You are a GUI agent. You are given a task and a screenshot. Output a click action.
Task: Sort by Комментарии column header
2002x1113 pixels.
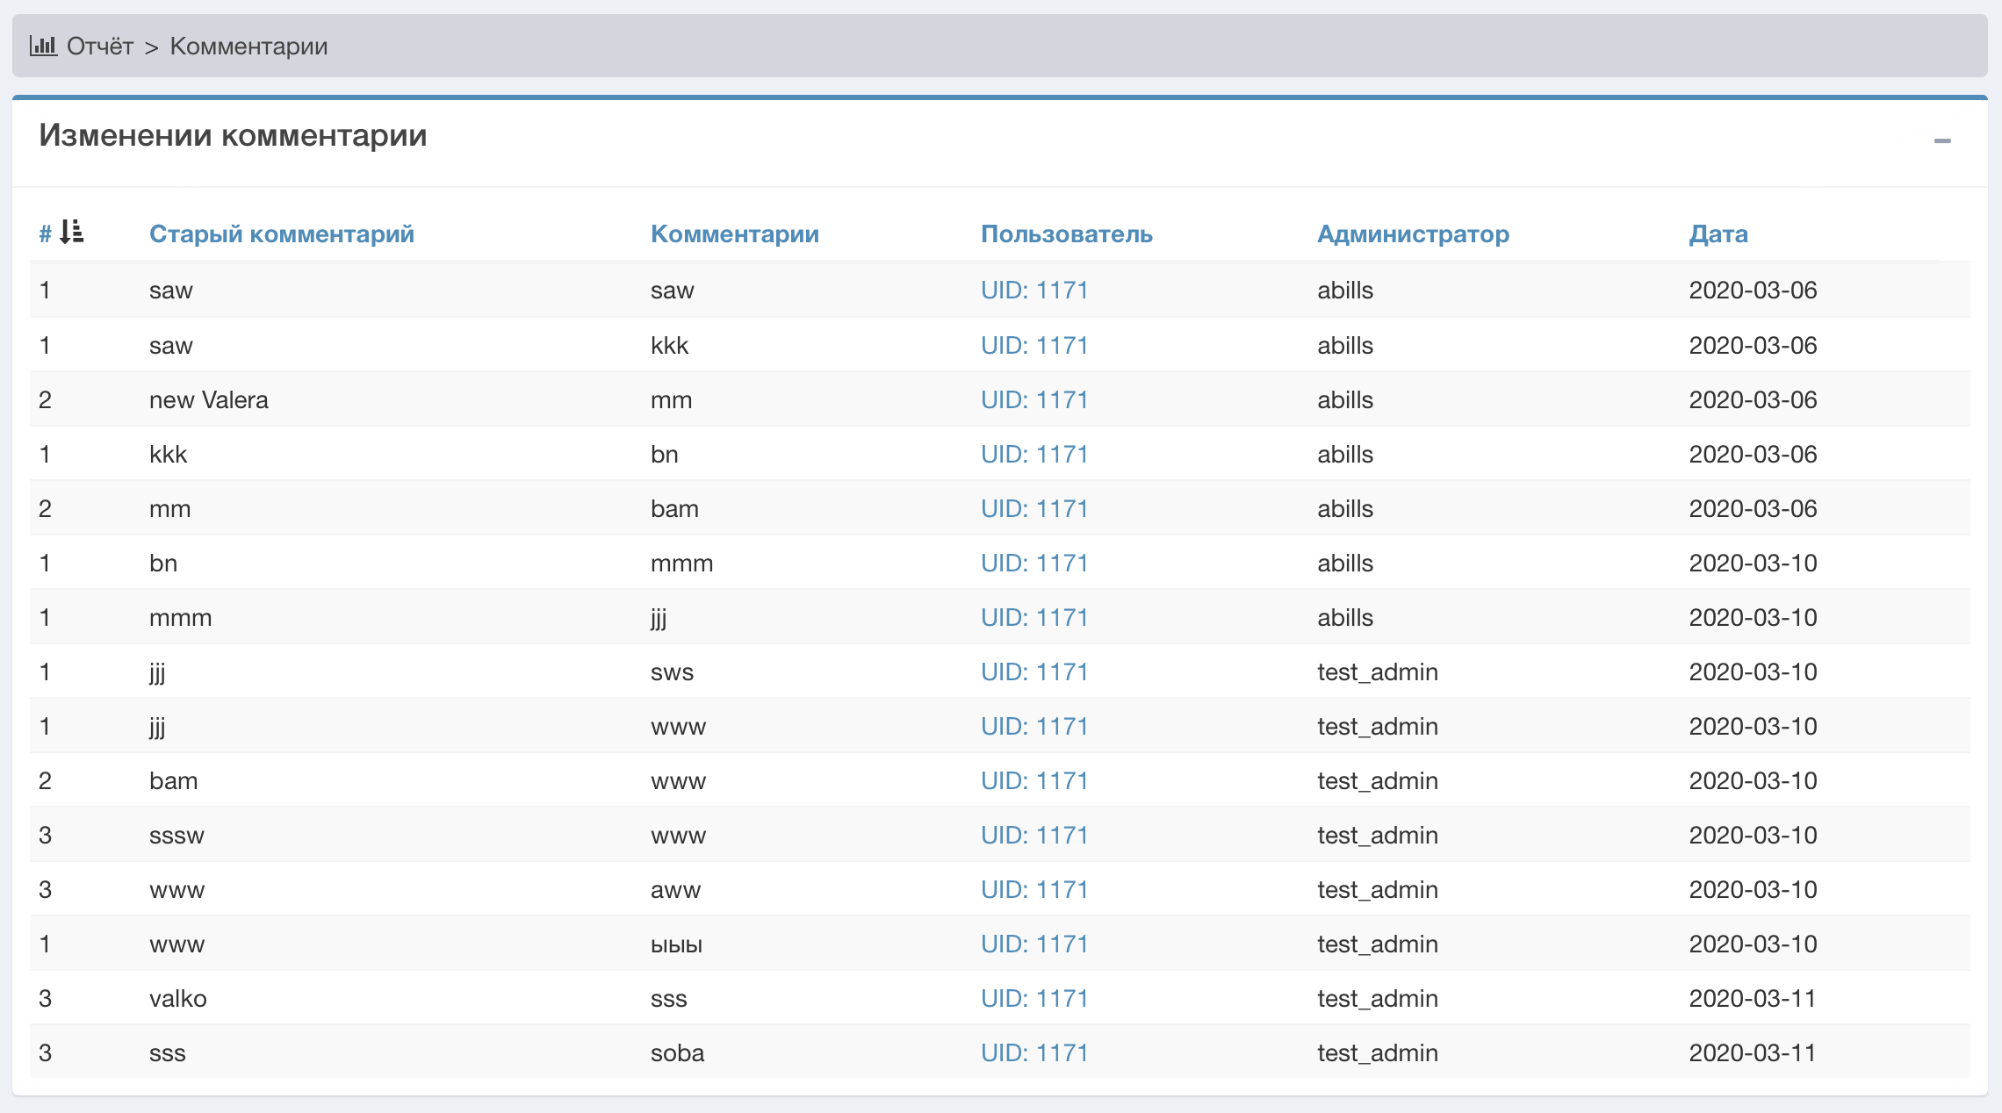734,233
